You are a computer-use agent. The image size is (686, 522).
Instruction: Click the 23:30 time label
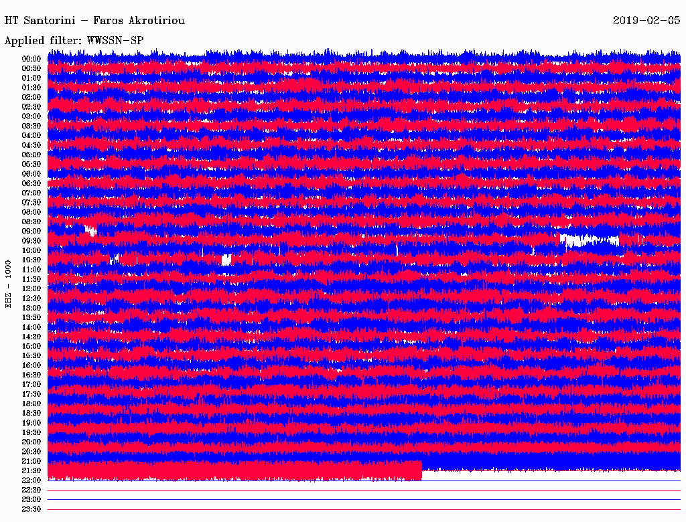(31, 509)
